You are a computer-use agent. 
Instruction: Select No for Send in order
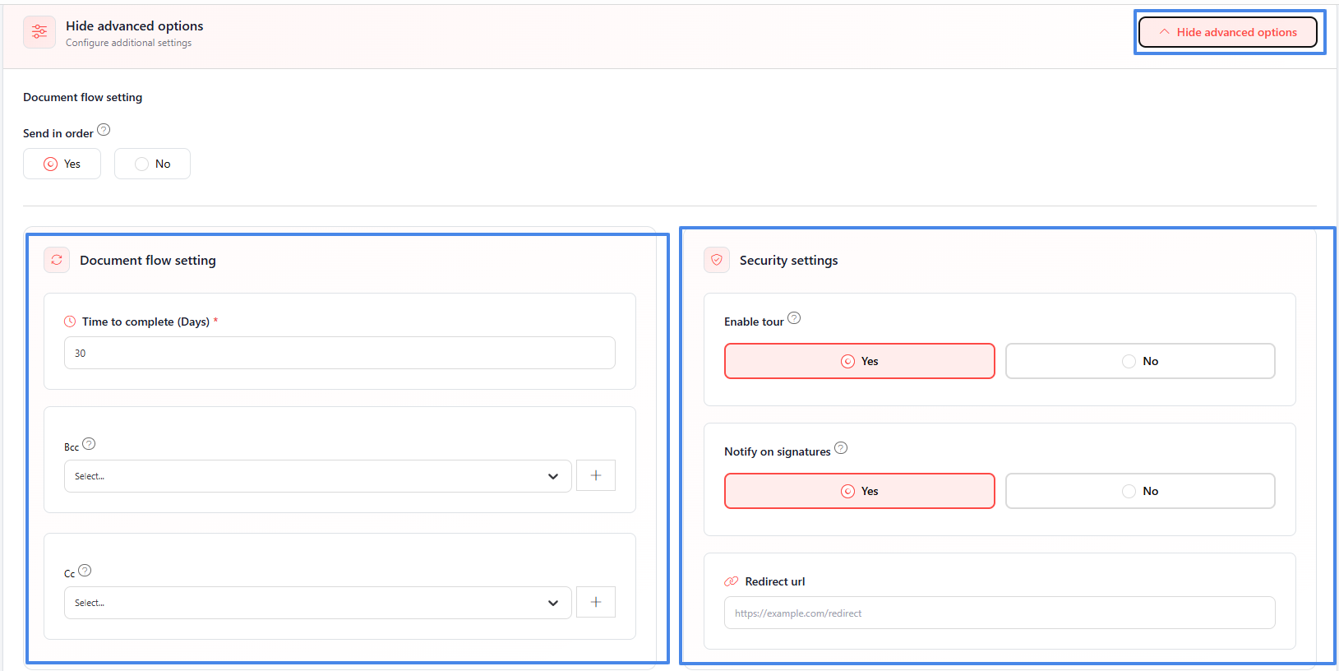(x=152, y=164)
